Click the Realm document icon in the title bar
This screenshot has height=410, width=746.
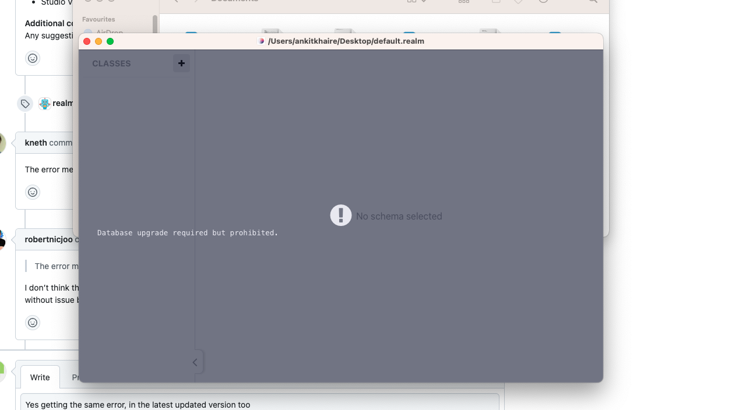click(x=262, y=41)
